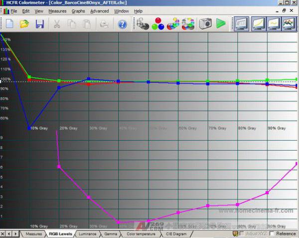Screen dimensions: 299x238
Task: Open the Graphs menu
Action: pyautogui.click(x=78, y=11)
